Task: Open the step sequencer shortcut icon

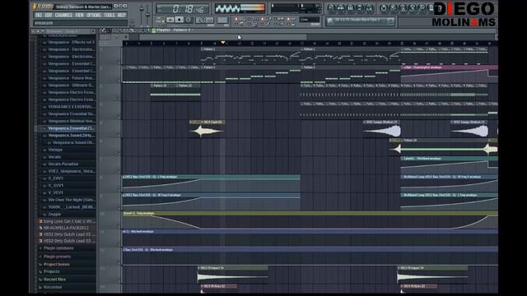Action: 340,7
